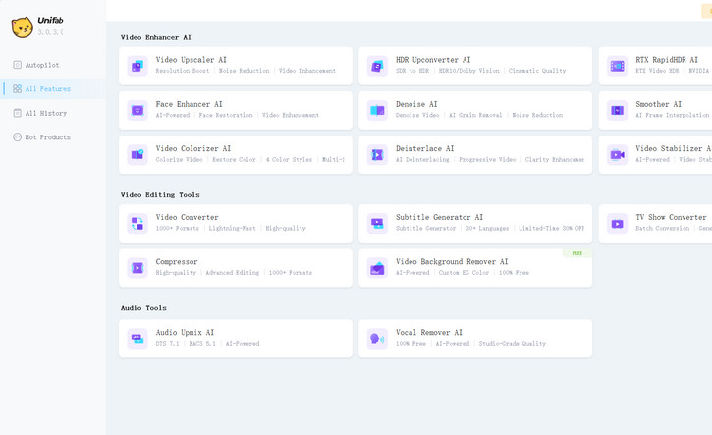
Task: Open the Subtitle Generator AI icon
Action: (377, 224)
